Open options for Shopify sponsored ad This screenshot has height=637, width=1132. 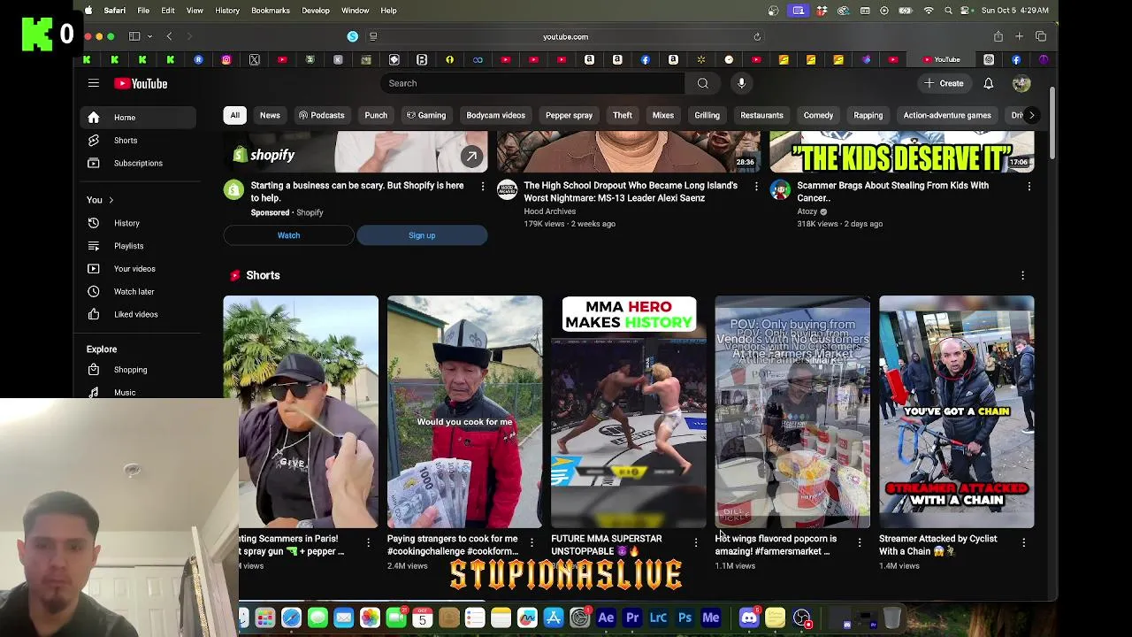tap(482, 187)
